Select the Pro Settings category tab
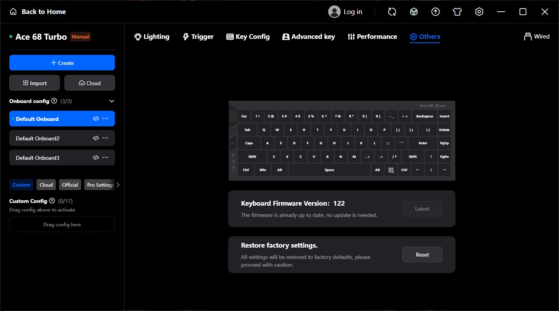Viewport: 559px width, 311px height. click(99, 185)
